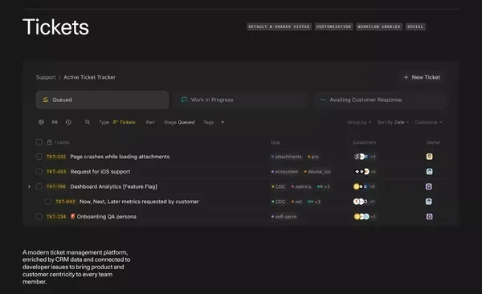Add a filter with the plus icon
This screenshot has height=294, width=482.
point(223,122)
